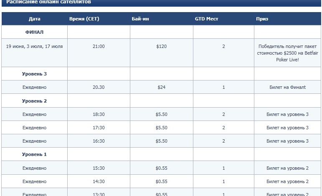Click the Бай-ин column header
This screenshot has width=322, height=196.
140,19
